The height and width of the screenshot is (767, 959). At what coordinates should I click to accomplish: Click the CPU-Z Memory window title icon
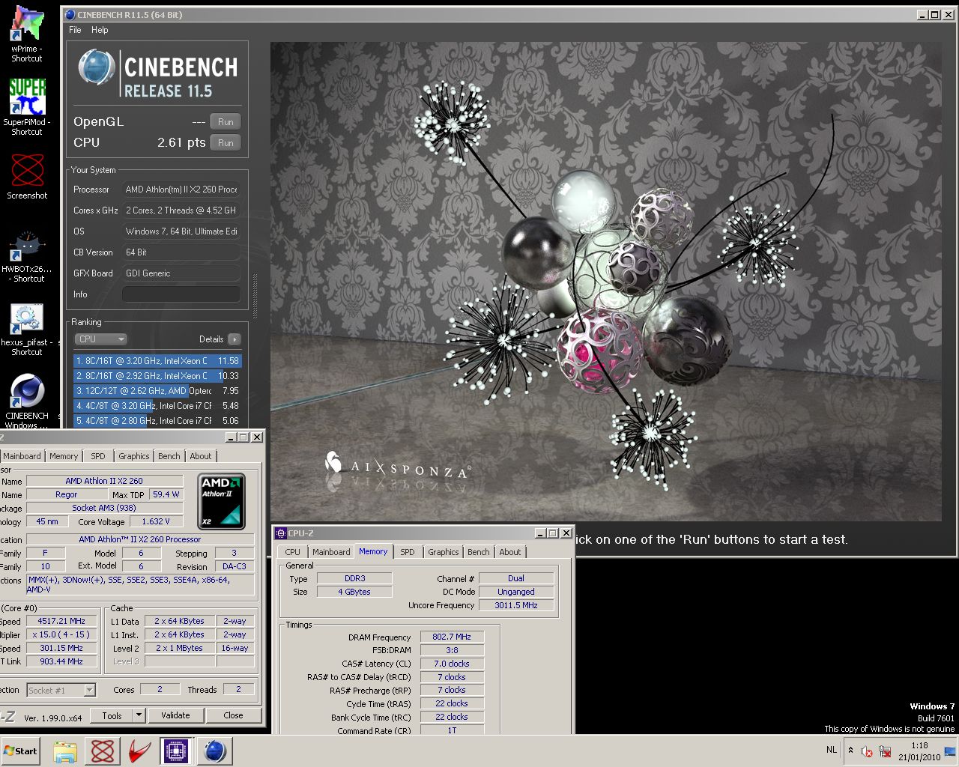pos(281,533)
